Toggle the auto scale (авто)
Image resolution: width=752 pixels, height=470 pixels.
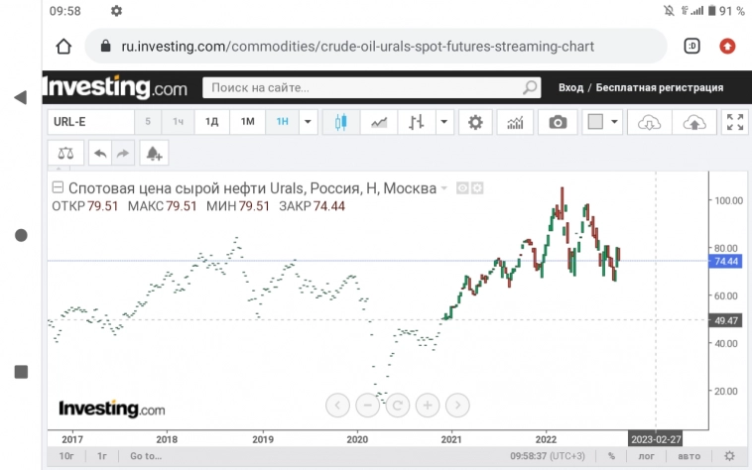pos(689,456)
